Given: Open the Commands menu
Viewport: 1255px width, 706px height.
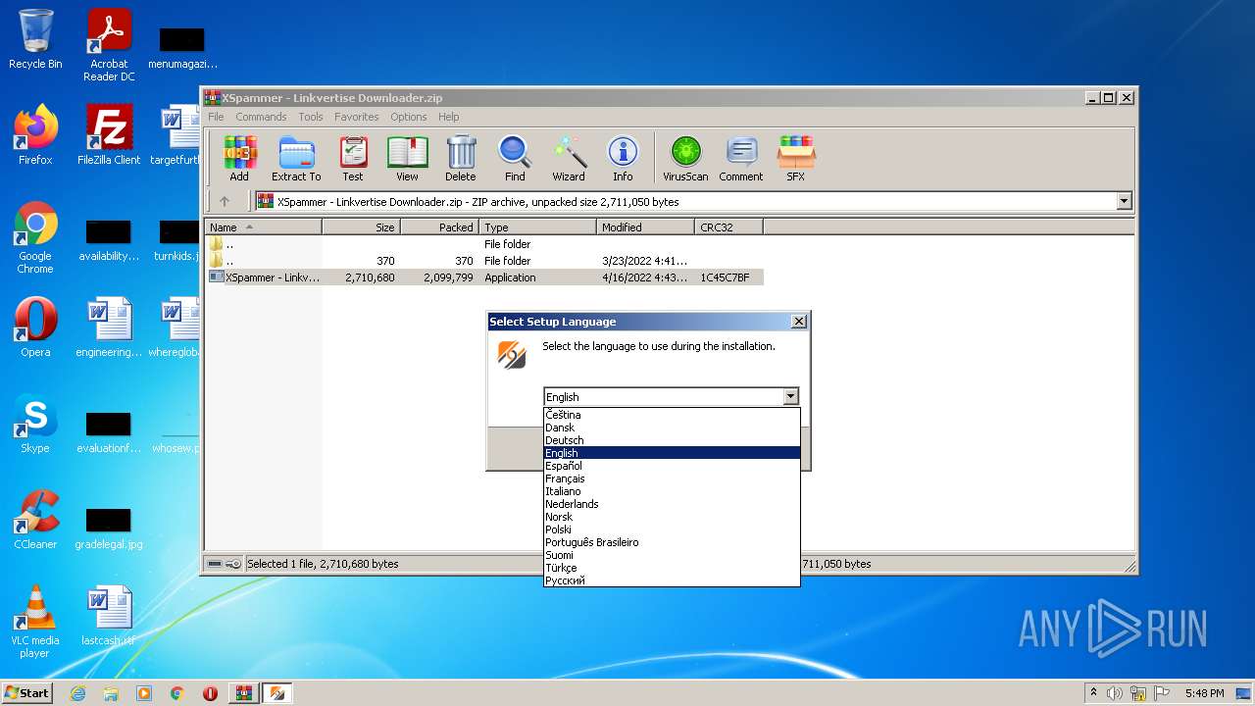Looking at the screenshot, I should coord(261,117).
